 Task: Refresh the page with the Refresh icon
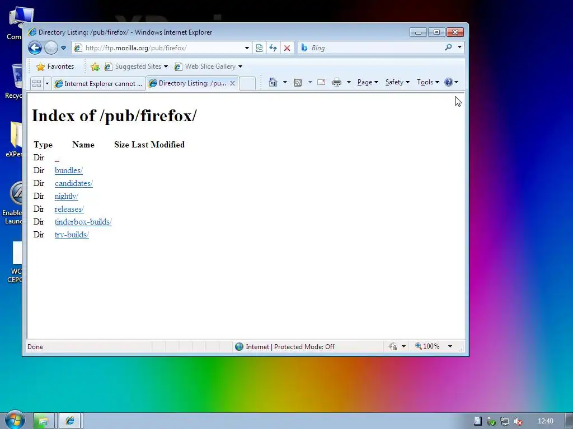[273, 48]
